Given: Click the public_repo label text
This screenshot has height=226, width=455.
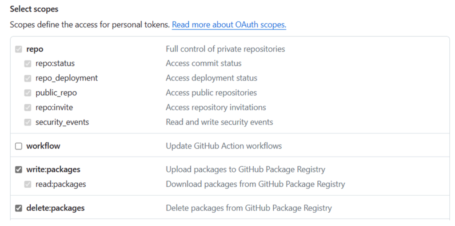Looking at the screenshot, I should coord(56,93).
